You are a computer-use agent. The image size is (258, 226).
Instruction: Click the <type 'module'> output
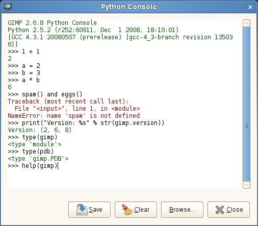pos(35,144)
